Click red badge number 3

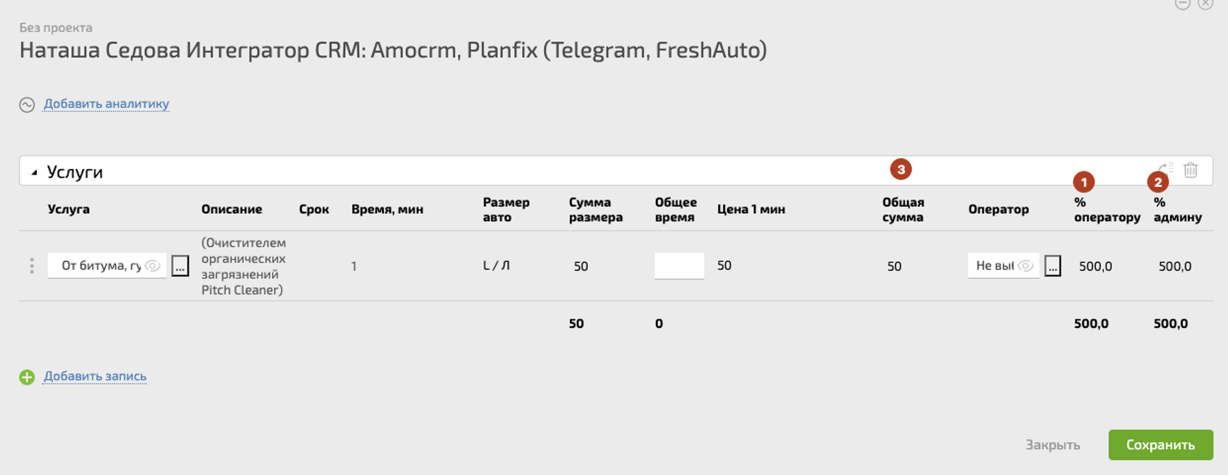(x=901, y=169)
